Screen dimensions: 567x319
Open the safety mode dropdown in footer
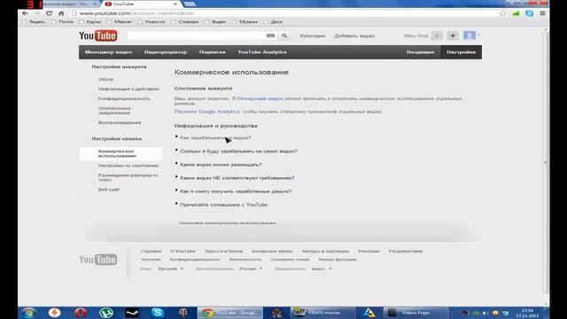point(322,268)
